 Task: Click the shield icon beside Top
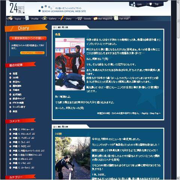[x=151, y=4]
